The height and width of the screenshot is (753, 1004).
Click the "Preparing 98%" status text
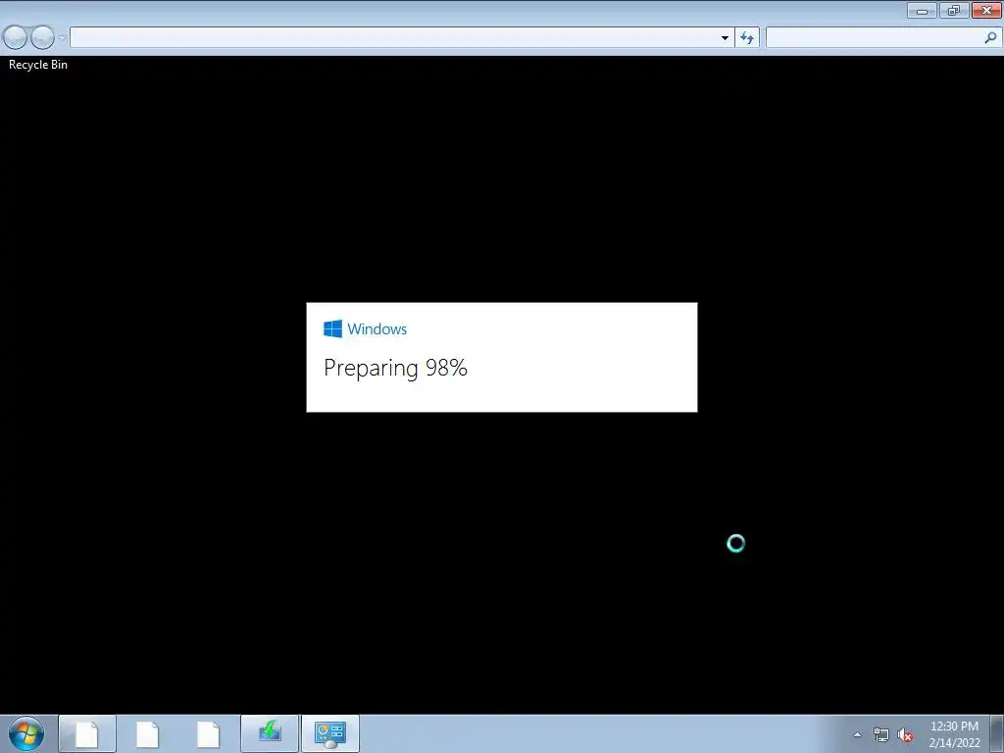(x=396, y=368)
